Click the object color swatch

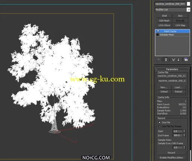pos(188,4)
